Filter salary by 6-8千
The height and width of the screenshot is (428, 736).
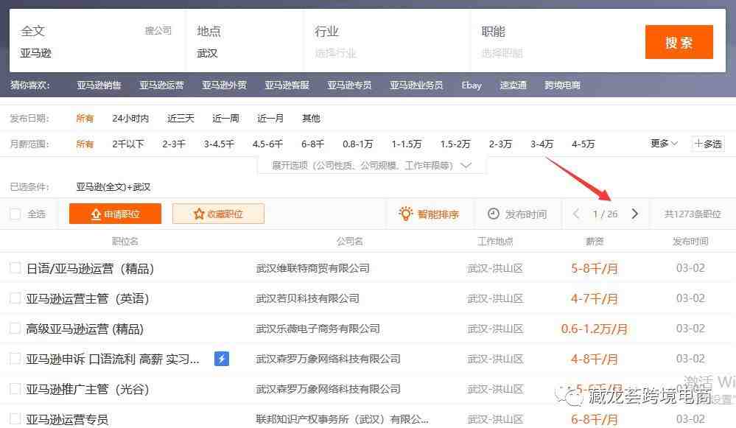coord(312,144)
